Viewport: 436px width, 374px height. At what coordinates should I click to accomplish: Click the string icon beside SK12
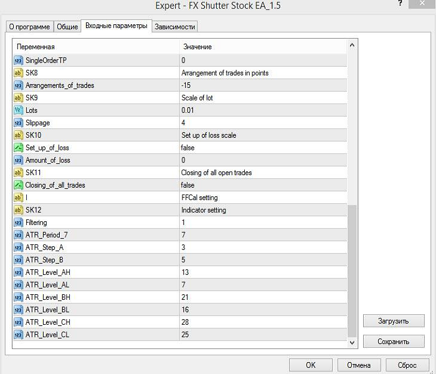pyautogui.click(x=18, y=210)
